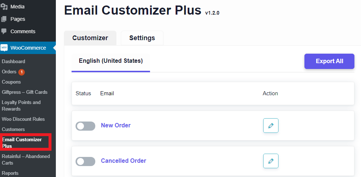Open Woo Discount Rules menu item
The height and width of the screenshot is (177, 361).
23,119
